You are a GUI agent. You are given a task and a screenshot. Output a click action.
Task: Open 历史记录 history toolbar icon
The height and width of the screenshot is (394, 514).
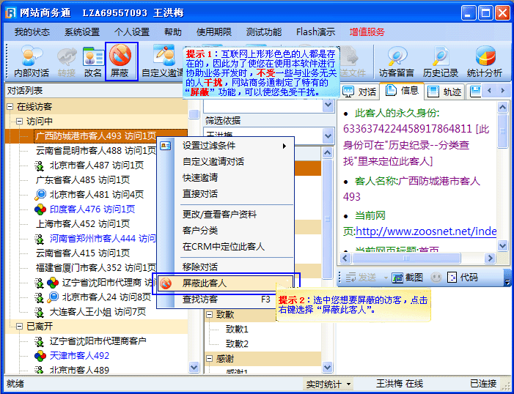point(441,62)
